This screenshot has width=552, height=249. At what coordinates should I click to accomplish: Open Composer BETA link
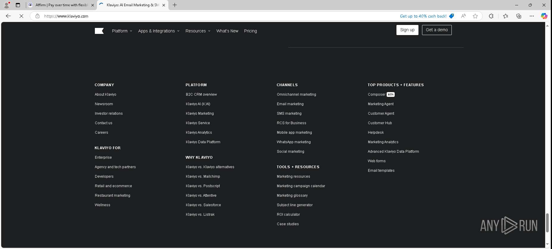point(381,94)
